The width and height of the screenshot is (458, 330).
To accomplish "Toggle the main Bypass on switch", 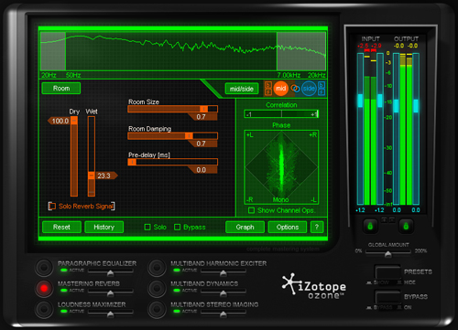I will (387, 297).
